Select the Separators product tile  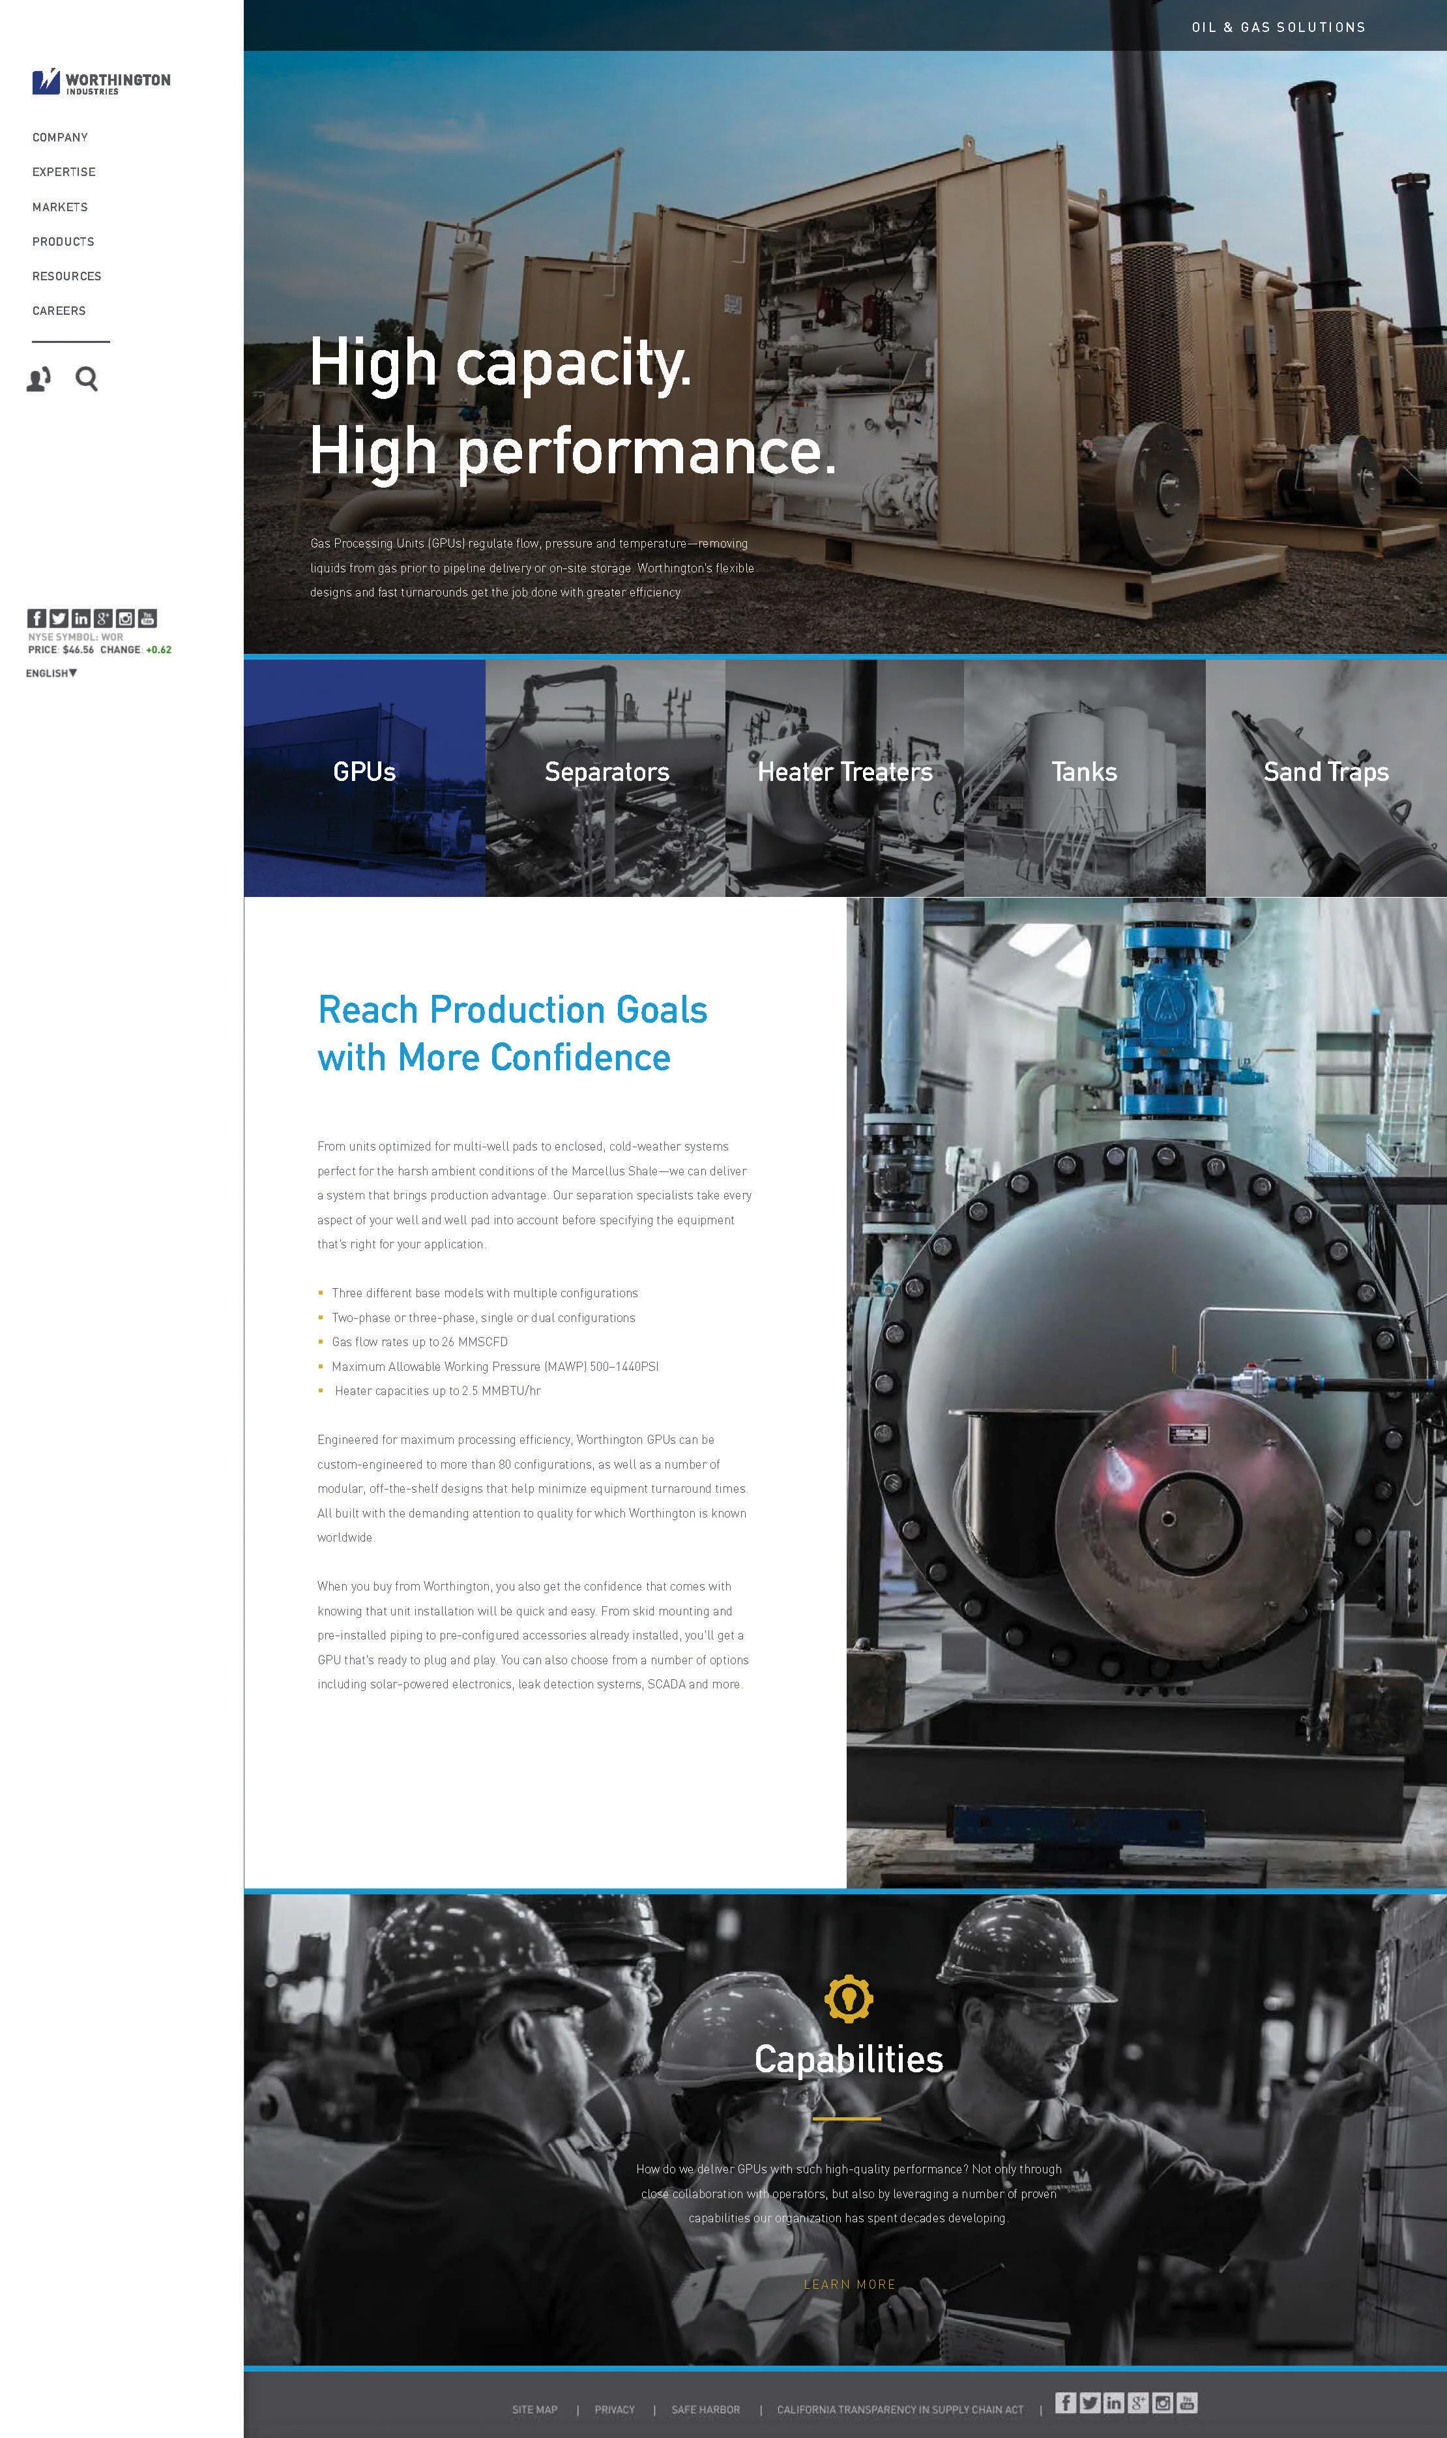pos(606,777)
